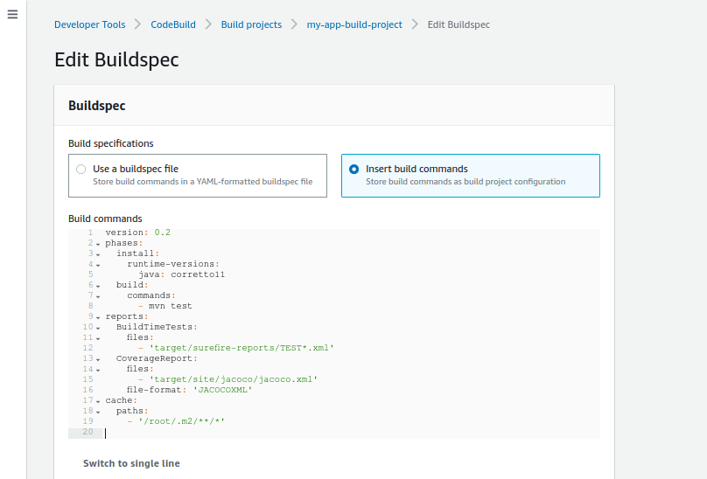Open the side navigation hamburger menu

coord(12,16)
